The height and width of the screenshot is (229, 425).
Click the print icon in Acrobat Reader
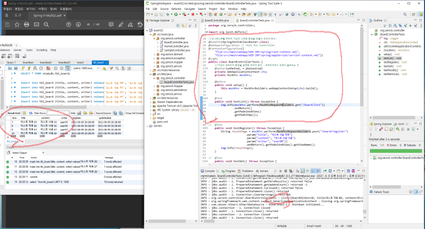tap(26, 25)
